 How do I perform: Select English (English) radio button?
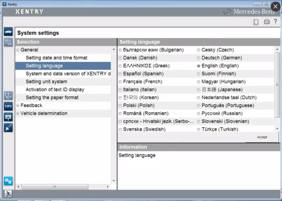(x=199, y=66)
